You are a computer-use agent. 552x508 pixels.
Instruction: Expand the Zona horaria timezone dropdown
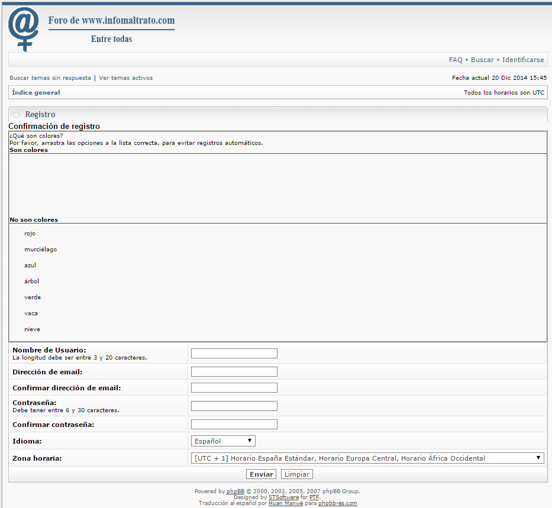tap(367, 458)
